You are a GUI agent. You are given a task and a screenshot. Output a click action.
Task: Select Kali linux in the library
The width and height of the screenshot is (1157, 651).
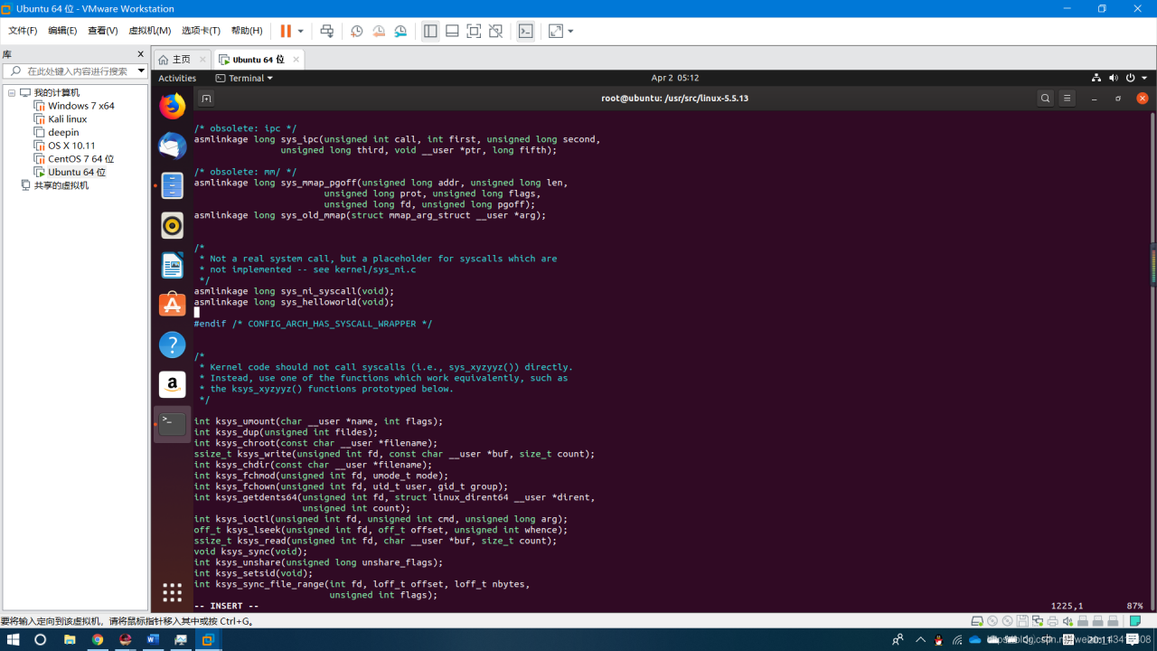coord(68,119)
